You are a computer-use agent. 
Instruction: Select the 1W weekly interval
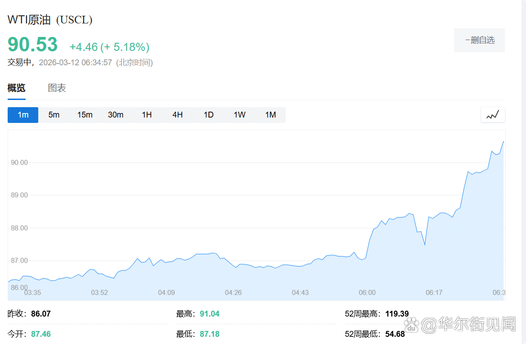(239, 115)
